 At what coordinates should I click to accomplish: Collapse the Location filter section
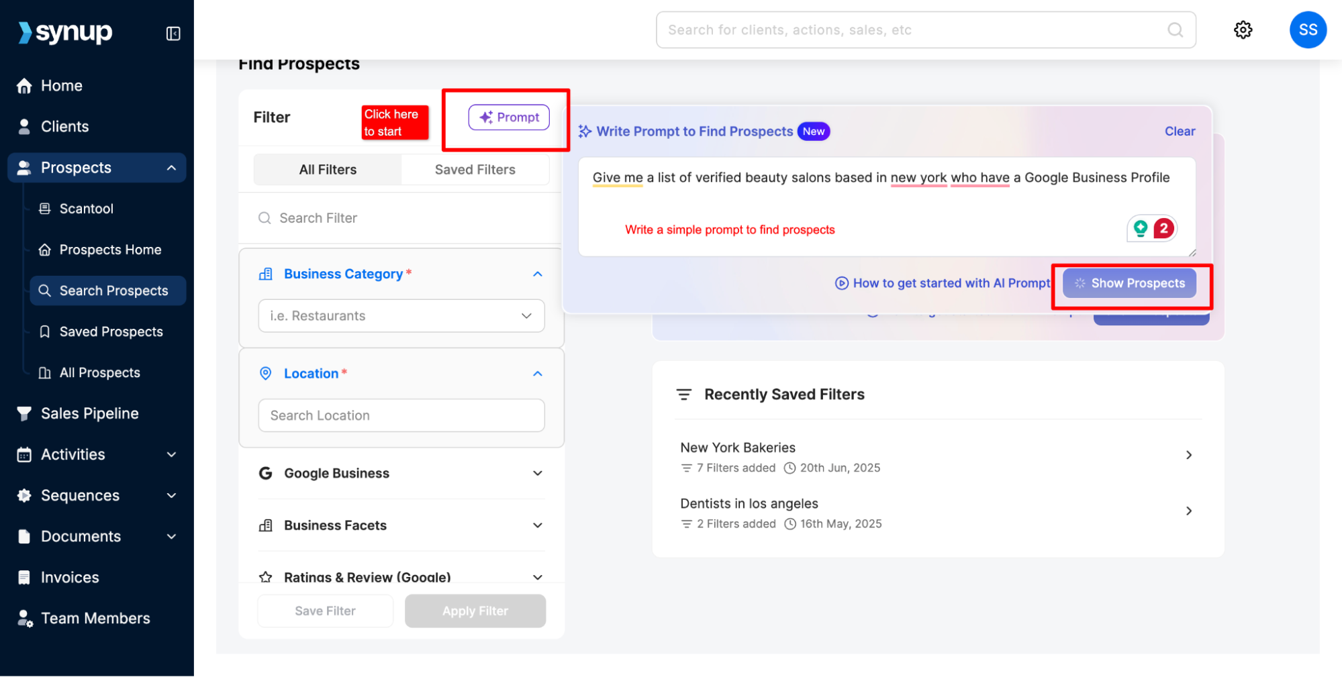[x=538, y=374]
